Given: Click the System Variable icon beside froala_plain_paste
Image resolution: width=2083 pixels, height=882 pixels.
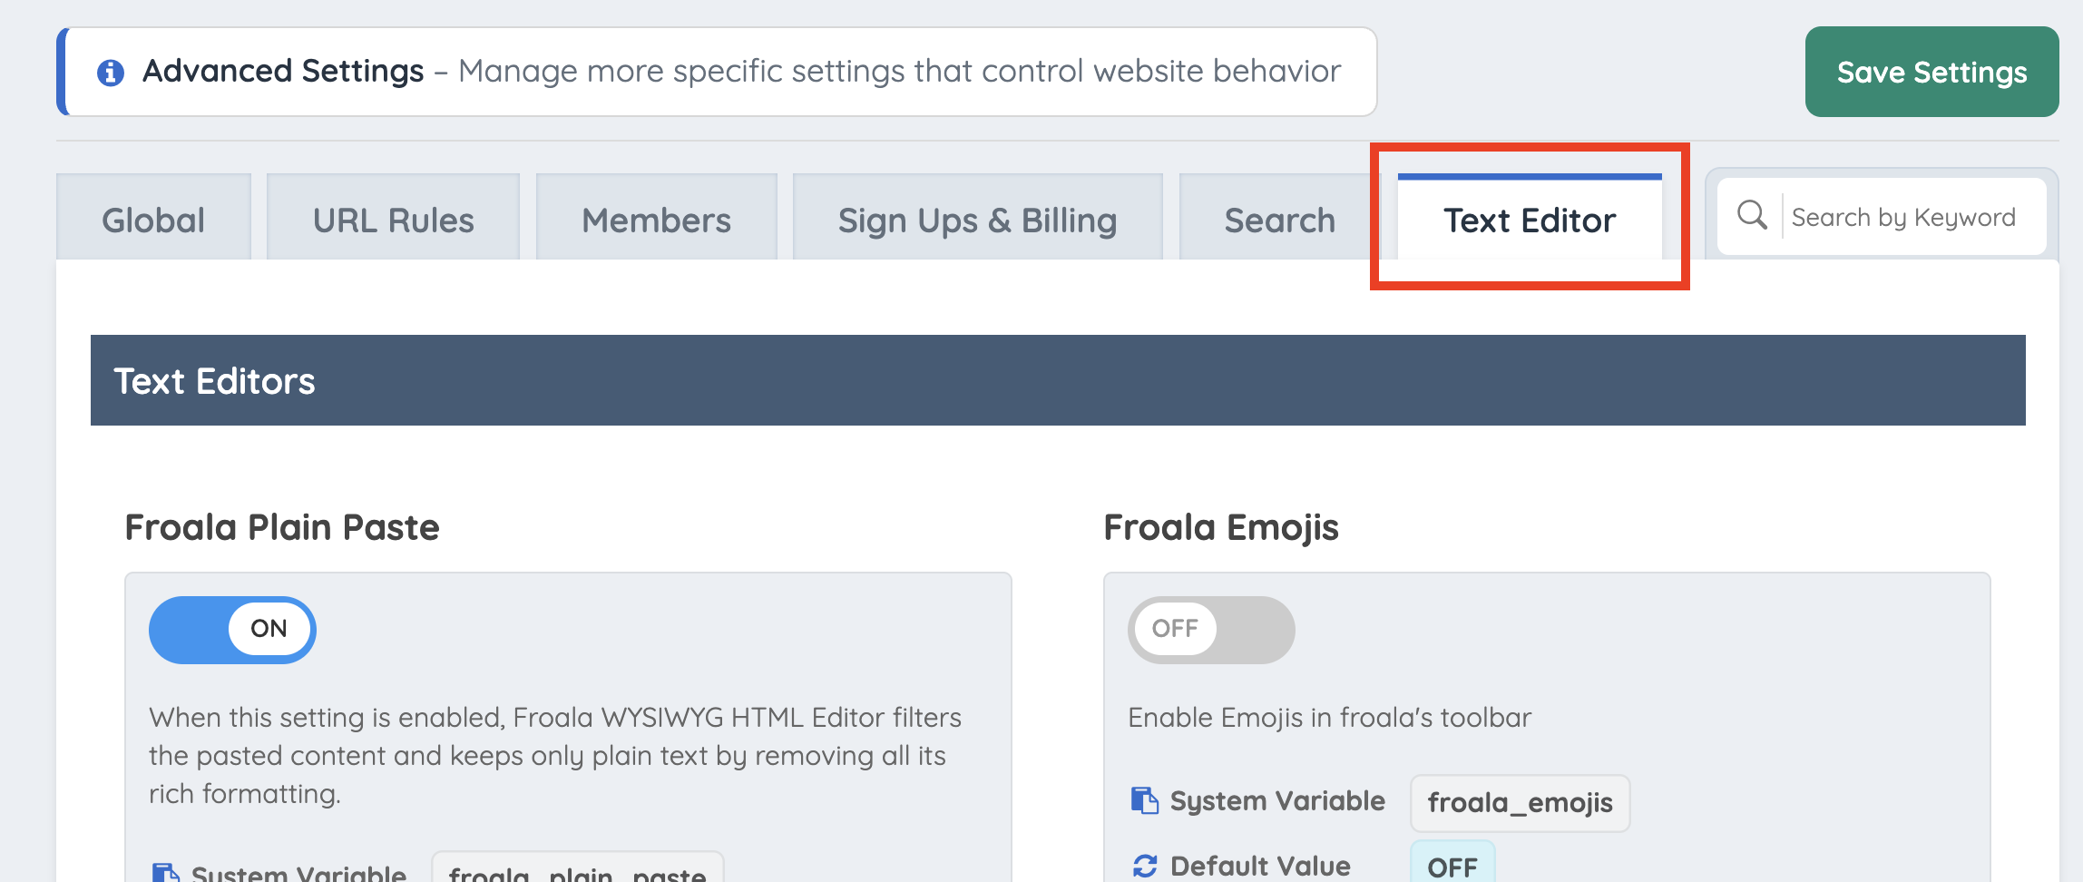Looking at the screenshot, I should coord(166,873).
